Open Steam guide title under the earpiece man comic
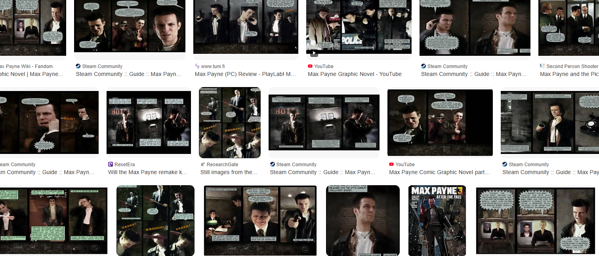Image resolution: width=599 pixels, height=256 pixels. click(x=474, y=74)
